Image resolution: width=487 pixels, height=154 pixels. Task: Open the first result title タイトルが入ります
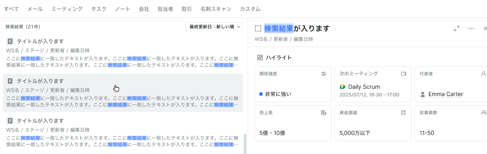(x=40, y=41)
